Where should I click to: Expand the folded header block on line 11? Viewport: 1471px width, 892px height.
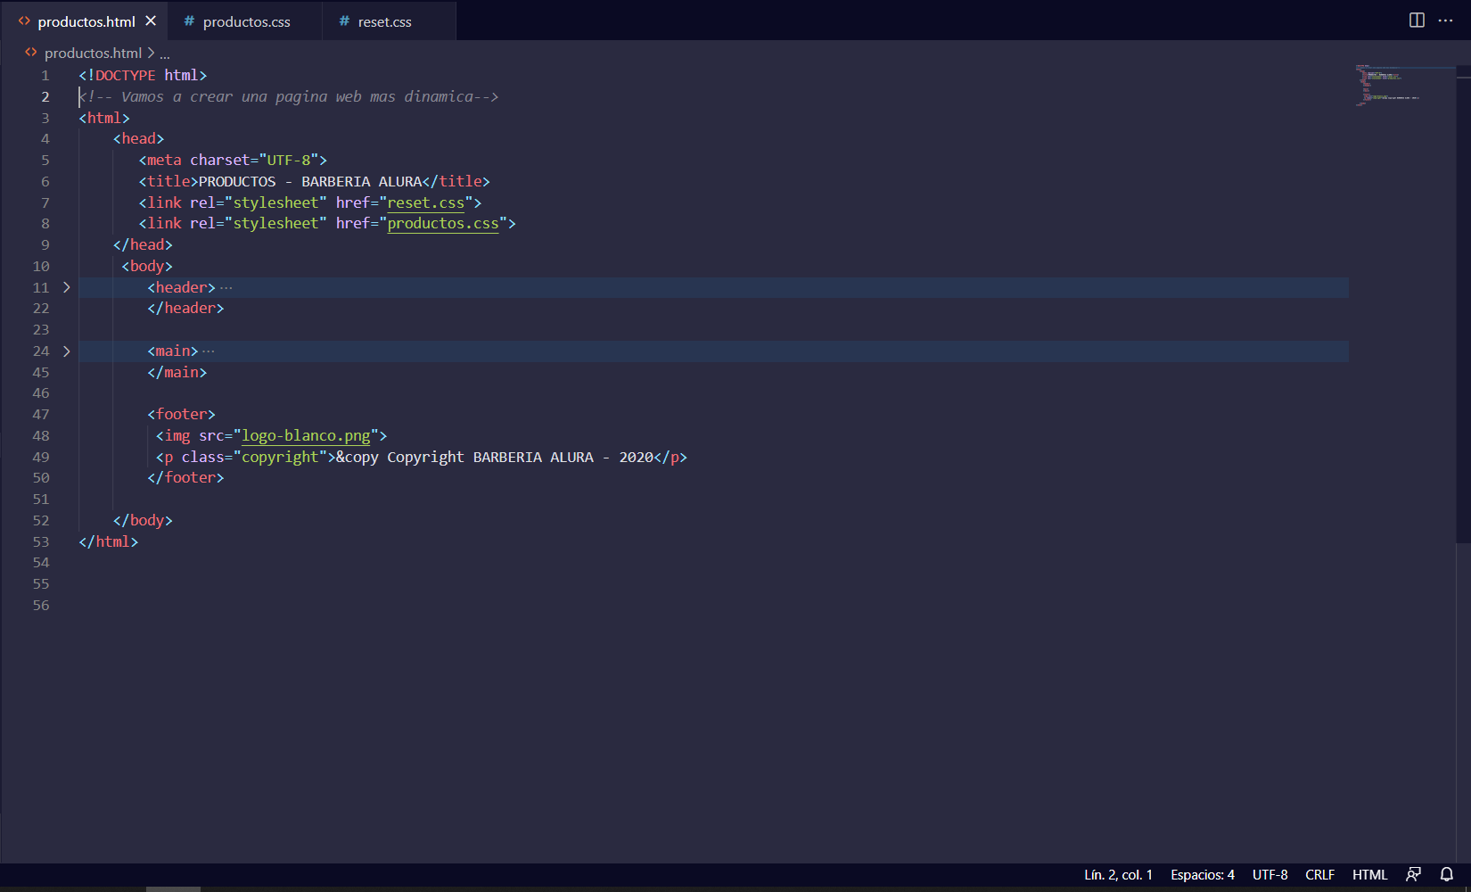coord(66,287)
